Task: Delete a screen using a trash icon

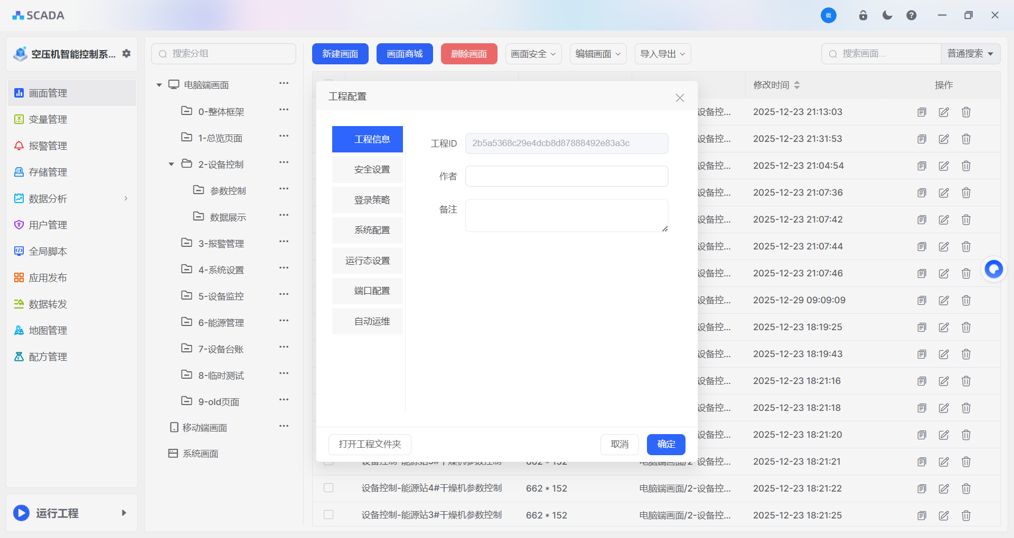Action: pos(966,112)
